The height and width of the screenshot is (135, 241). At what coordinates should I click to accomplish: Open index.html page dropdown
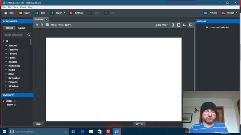(x=162, y=25)
